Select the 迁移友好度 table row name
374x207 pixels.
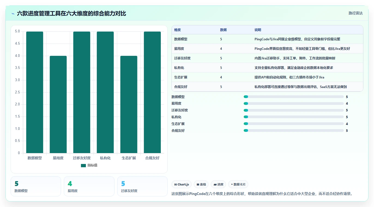[x=182, y=58]
